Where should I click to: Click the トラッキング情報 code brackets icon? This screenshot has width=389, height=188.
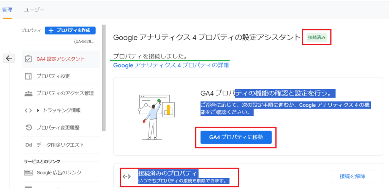coord(28,111)
